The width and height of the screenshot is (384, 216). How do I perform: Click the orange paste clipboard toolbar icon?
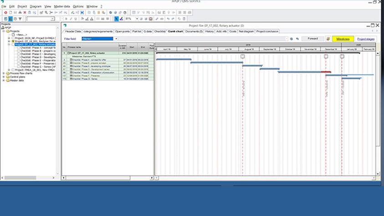(x=99, y=12)
